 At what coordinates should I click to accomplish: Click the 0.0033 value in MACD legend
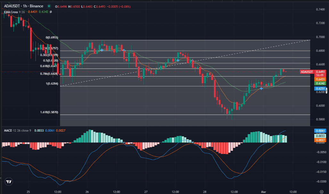[x=39, y=131]
